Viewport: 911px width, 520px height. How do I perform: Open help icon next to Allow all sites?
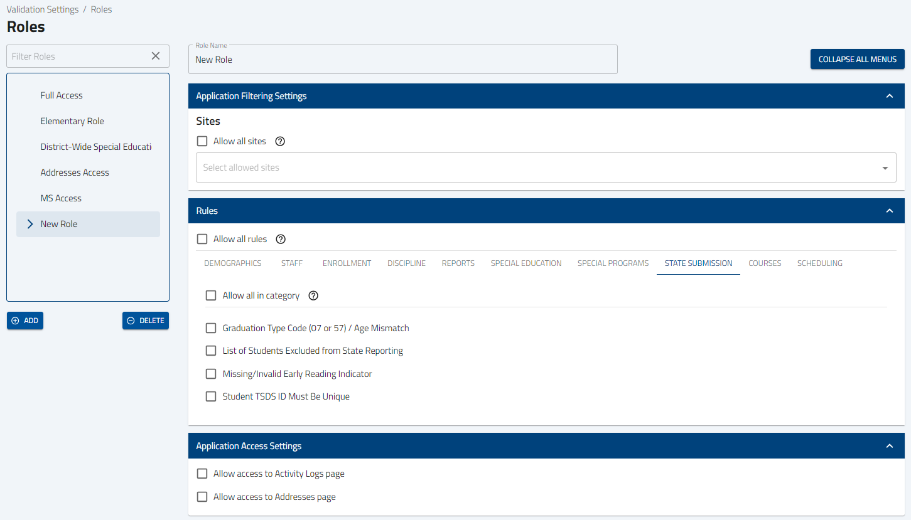coord(281,141)
